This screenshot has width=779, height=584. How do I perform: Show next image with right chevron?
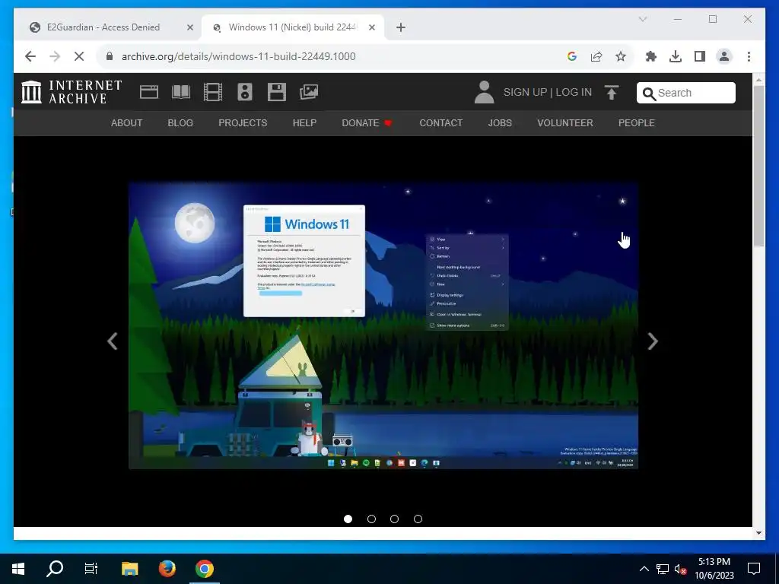[653, 341]
